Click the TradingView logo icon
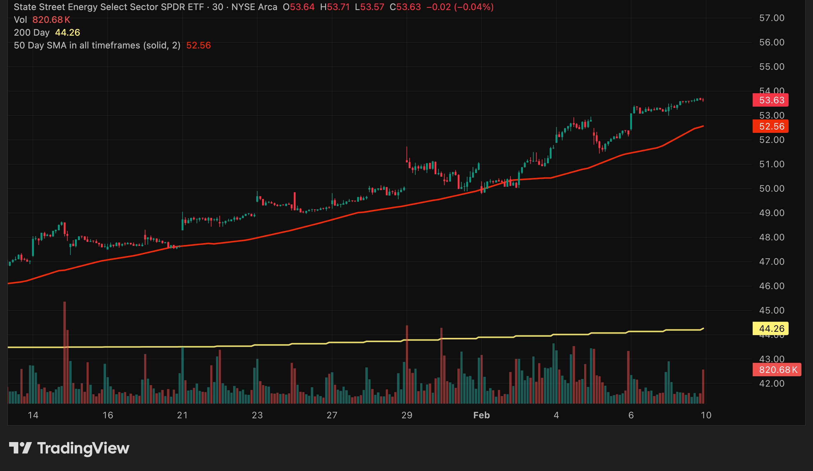The image size is (813, 471). click(x=20, y=448)
